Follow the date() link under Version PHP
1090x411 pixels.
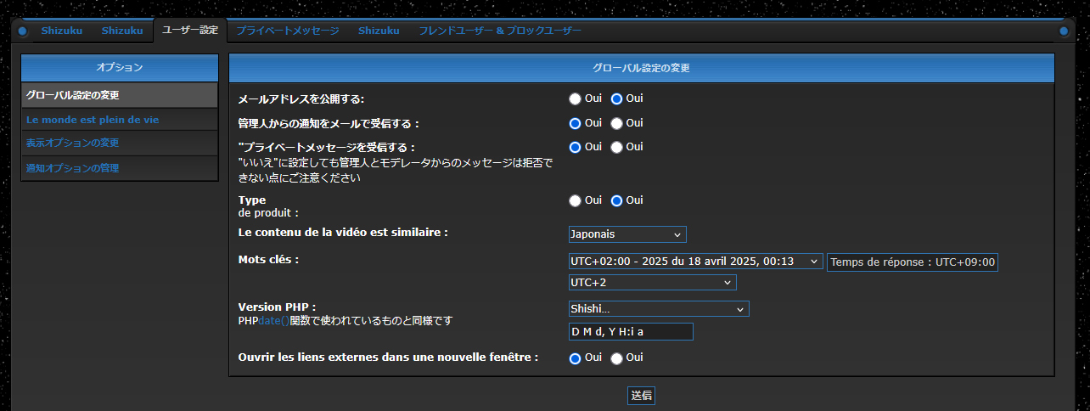tap(274, 321)
